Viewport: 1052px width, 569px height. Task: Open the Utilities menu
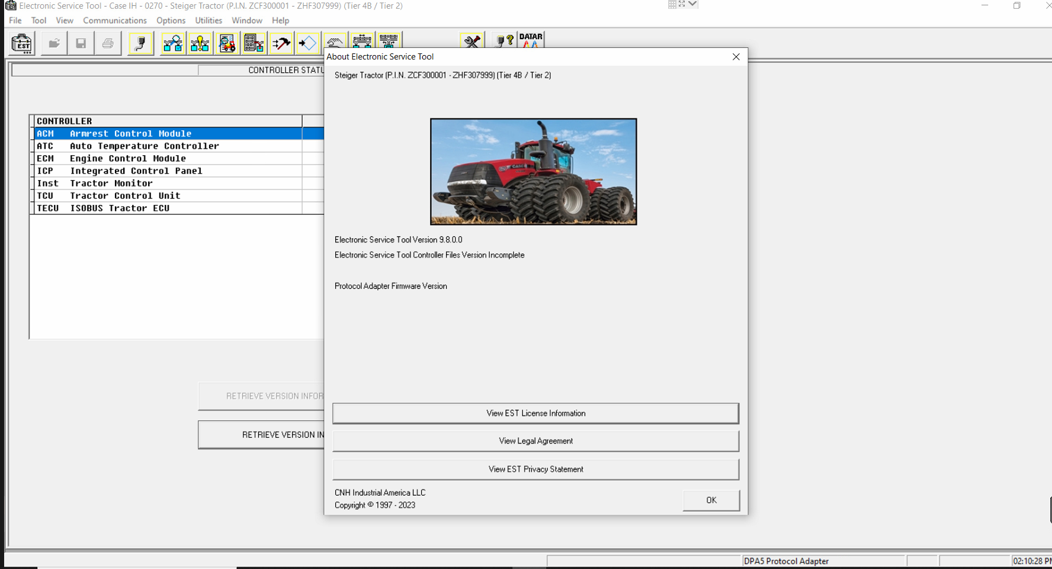(x=209, y=20)
